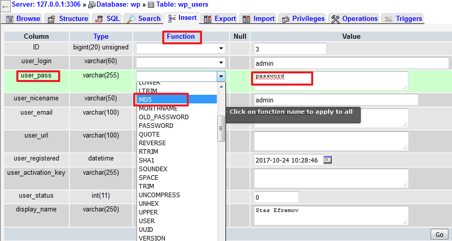Image resolution: width=452 pixels, height=241 pixels.
Task: Click the Function column header link
Action: [181, 36]
